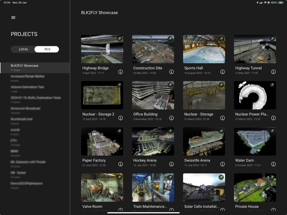
Task: Open info for Sports Hall scan
Action: point(222,72)
